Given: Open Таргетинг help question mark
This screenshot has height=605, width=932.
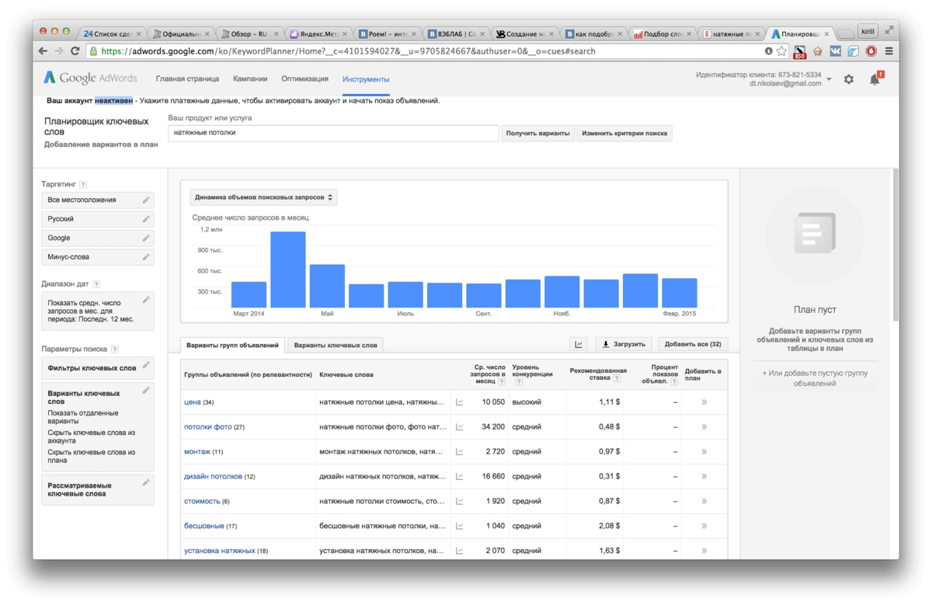Looking at the screenshot, I should coord(83,185).
